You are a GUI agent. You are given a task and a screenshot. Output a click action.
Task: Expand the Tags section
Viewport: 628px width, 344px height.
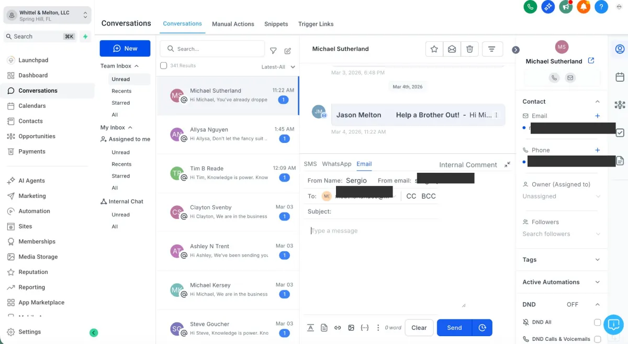(x=598, y=260)
